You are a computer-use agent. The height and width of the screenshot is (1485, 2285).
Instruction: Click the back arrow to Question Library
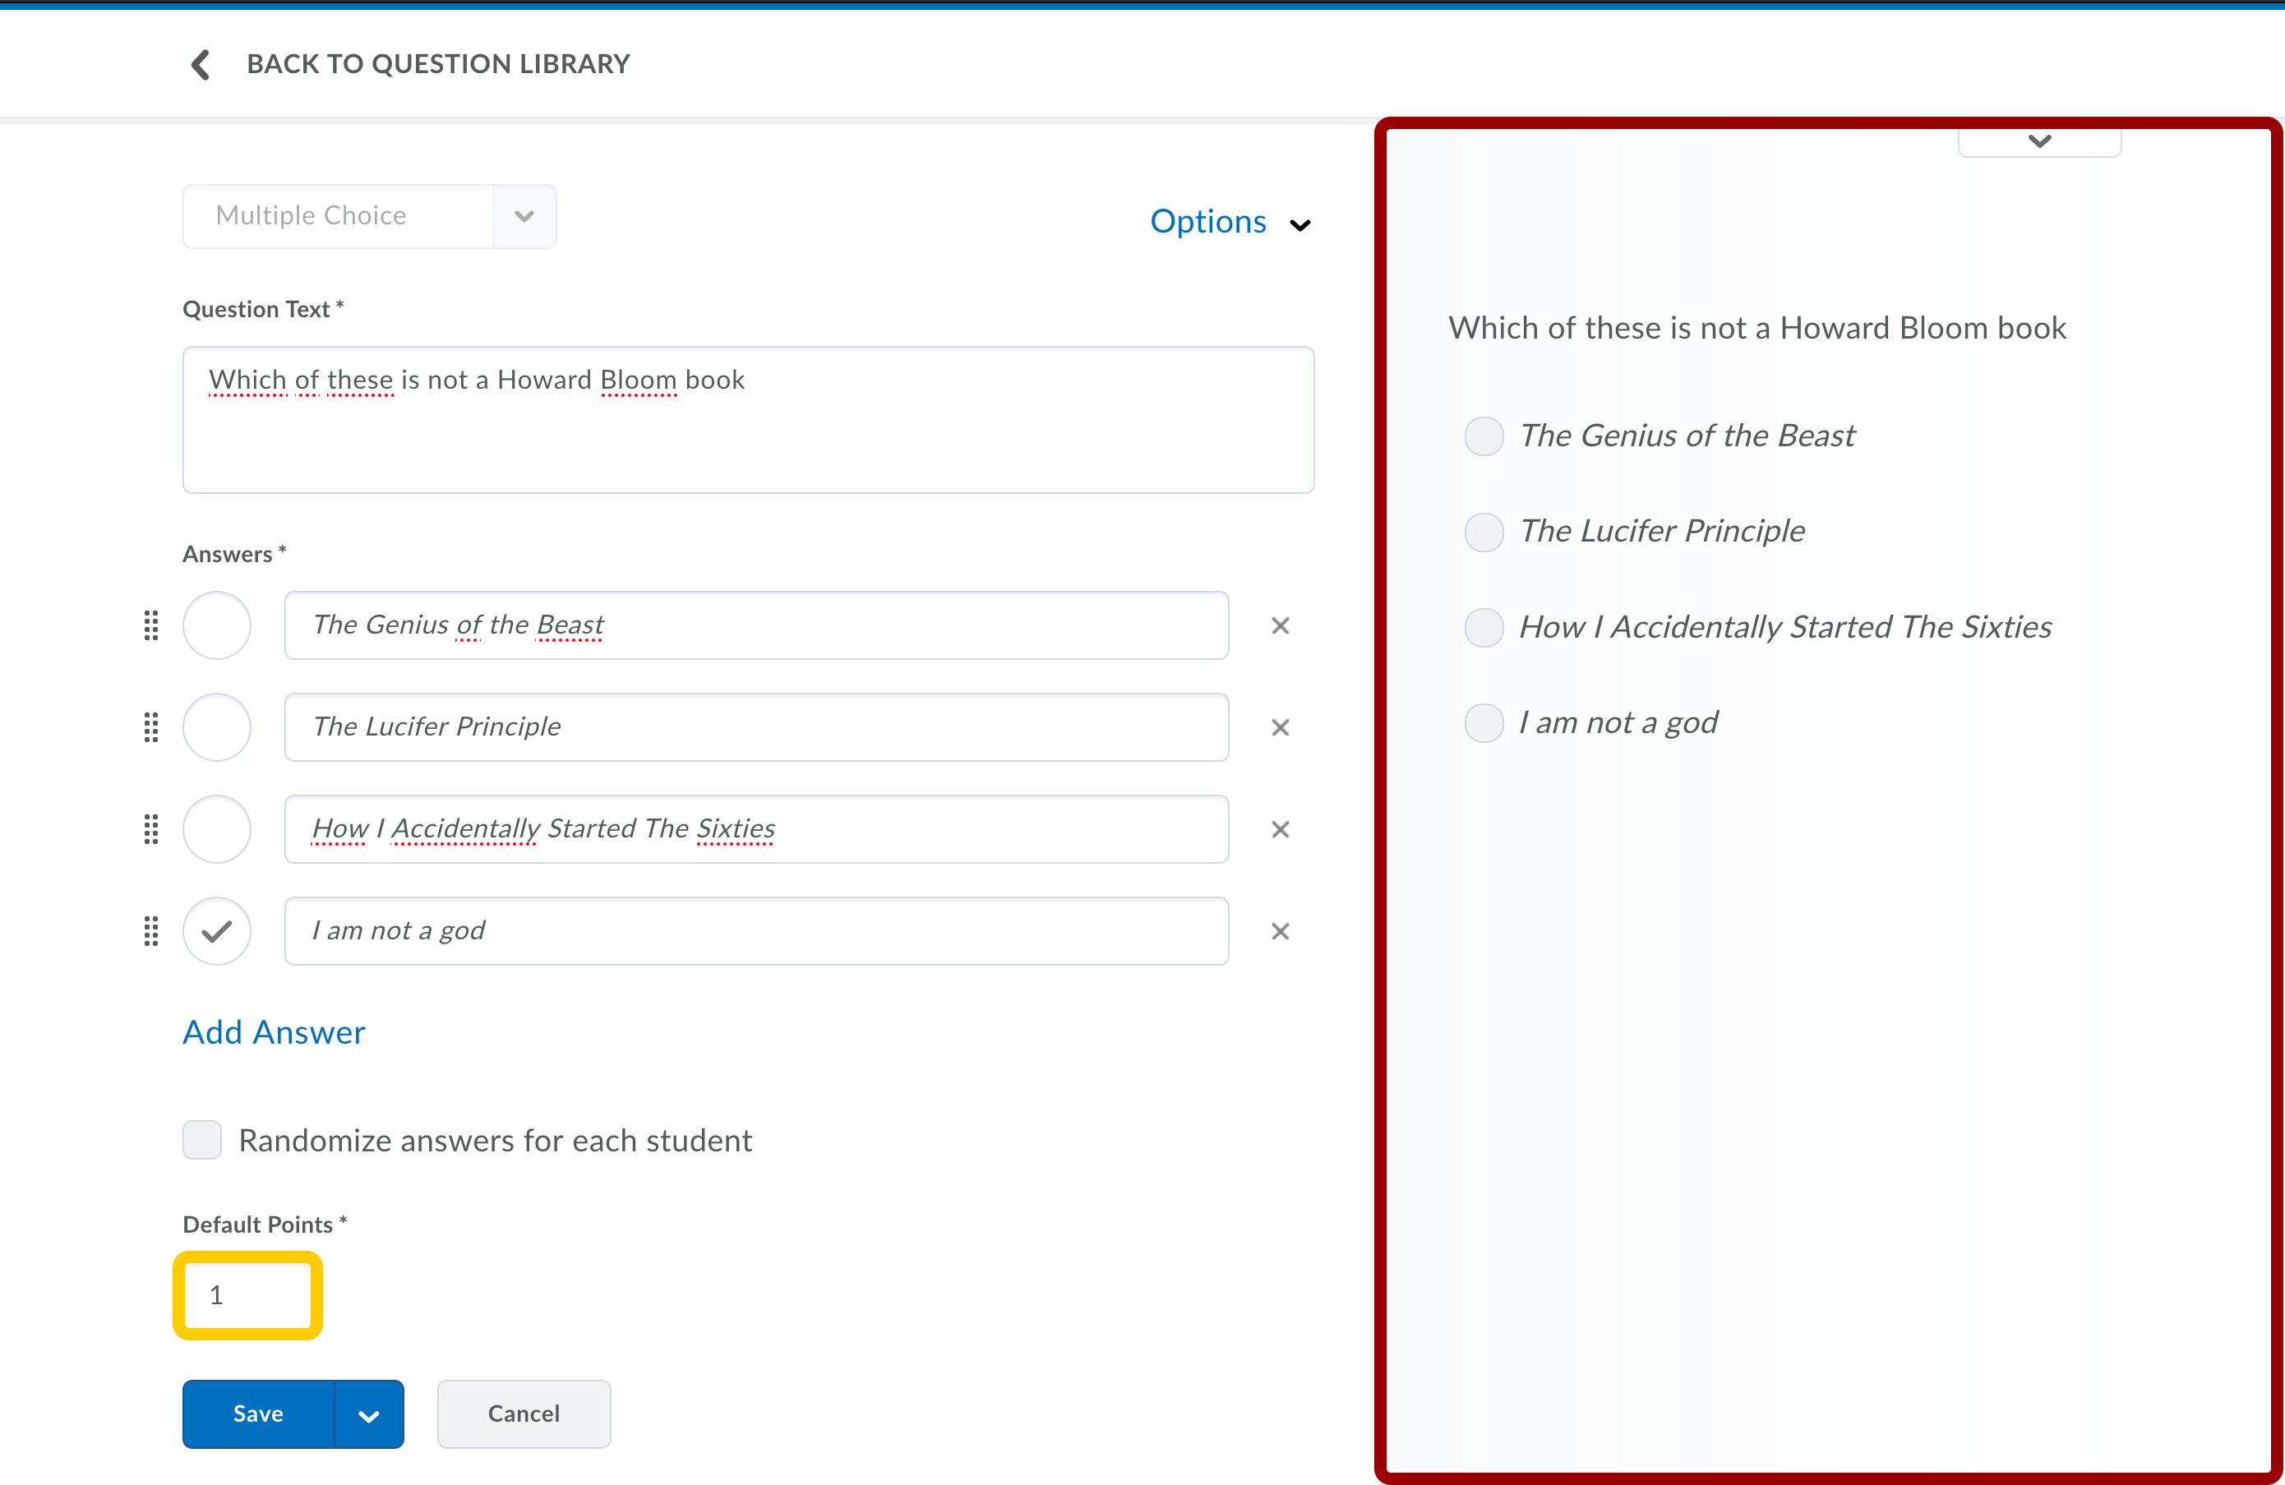click(x=201, y=64)
